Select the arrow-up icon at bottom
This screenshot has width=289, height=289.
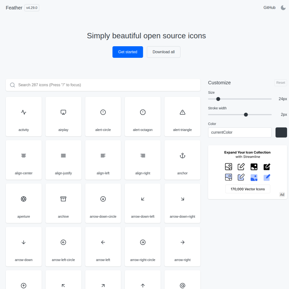tap(143, 280)
